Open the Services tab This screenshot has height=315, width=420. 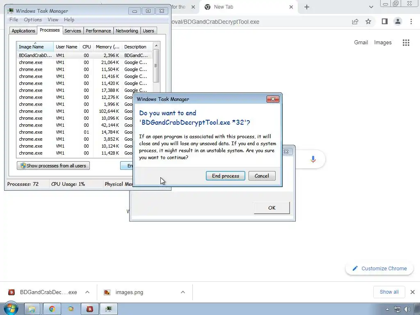73,31
